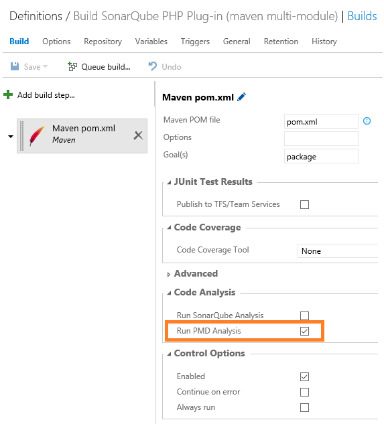Screen dimensions: 384x424
Task: Open the History tab
Action: click(324, 42)
